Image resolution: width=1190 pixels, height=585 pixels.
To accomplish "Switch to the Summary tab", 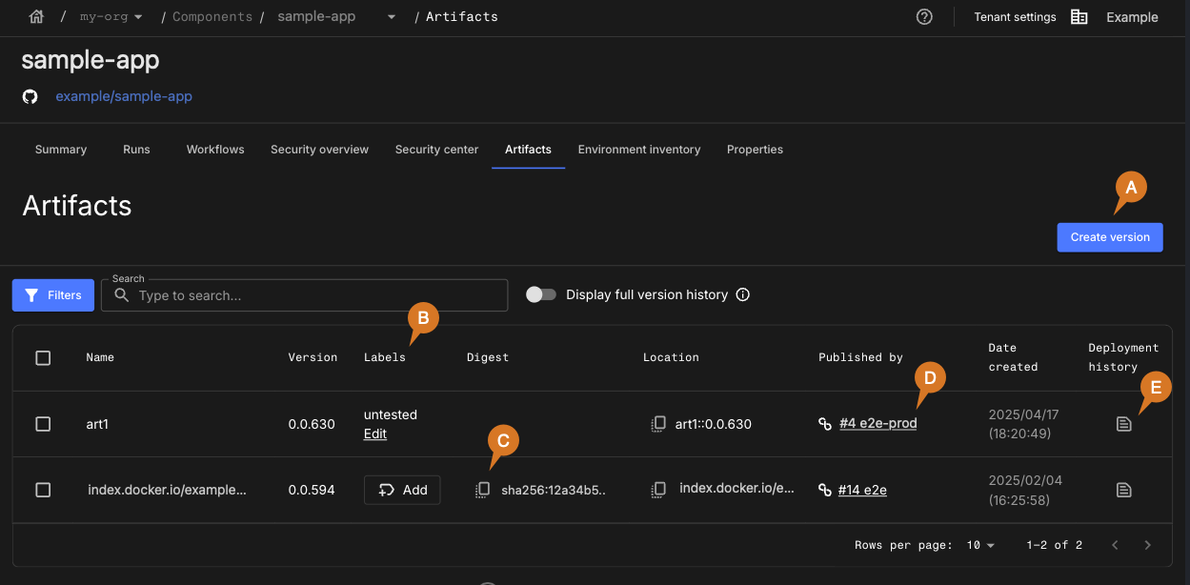I will tap(61, 150).
